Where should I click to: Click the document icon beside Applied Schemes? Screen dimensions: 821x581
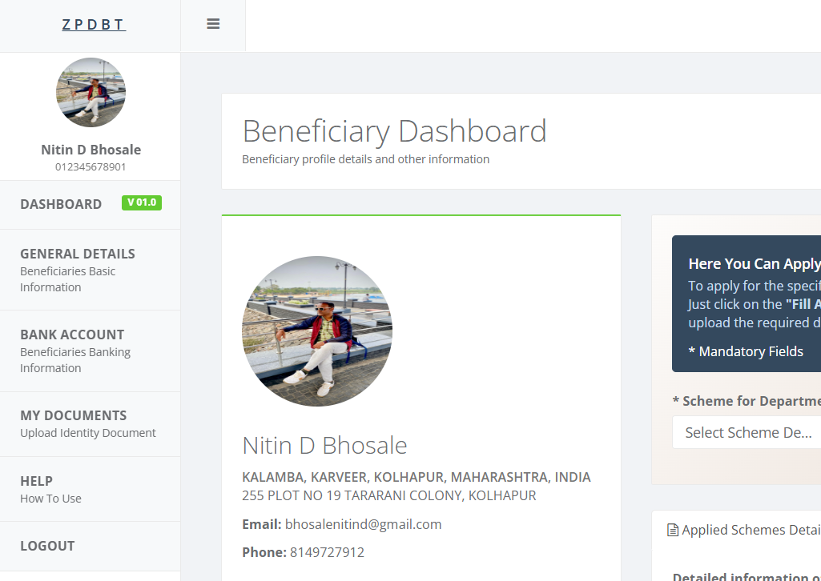coord(673,530)
